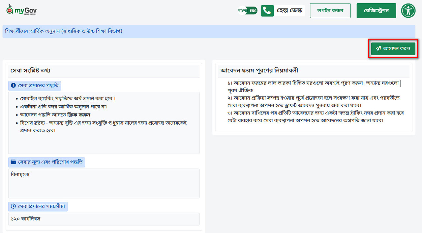422x233 pixels.
Task: Select the সেবা প্রদানের পদ্ধতি section label
Action: pyautogui.click(x=35, y=86)
